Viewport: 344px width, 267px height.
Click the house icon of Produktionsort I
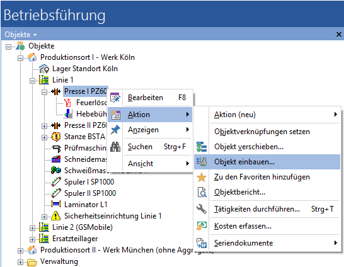click(x=32, y=57)
